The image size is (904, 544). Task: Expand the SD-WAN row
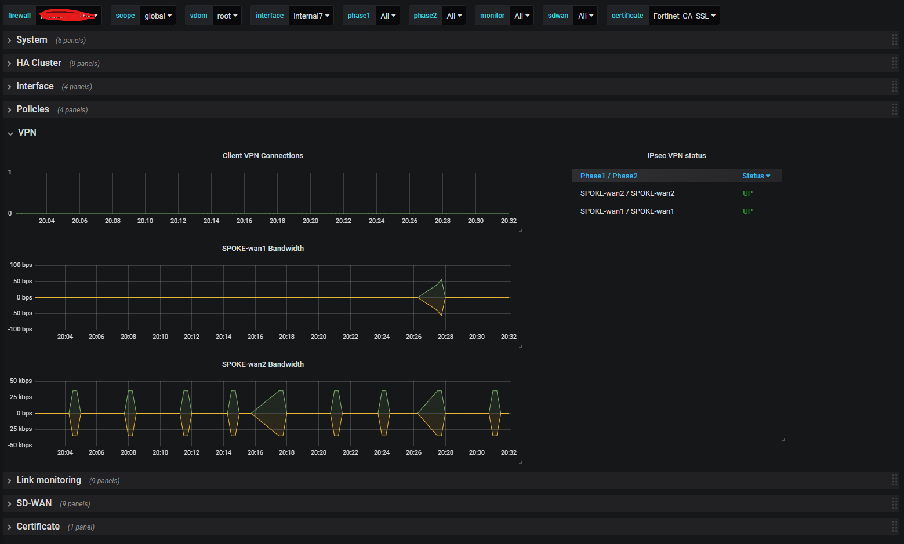pos(34,503)
